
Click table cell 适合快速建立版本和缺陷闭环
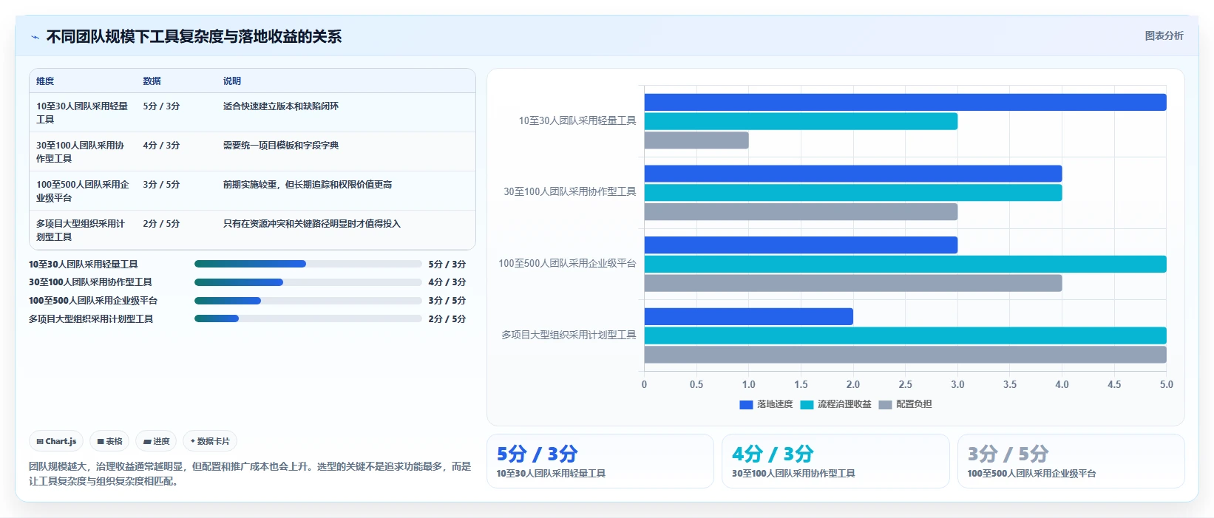click(x=281, y=106)
